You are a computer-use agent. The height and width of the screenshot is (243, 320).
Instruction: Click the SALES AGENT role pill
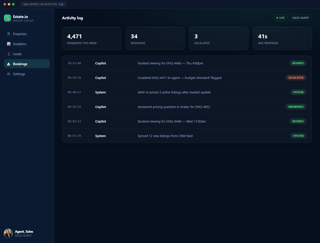point(300,18)
